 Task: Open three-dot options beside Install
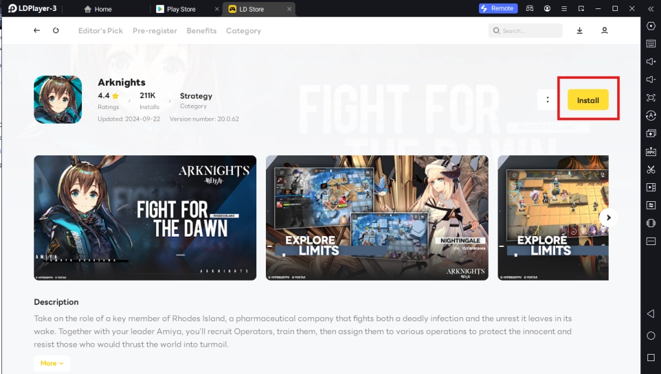(547, 100)
